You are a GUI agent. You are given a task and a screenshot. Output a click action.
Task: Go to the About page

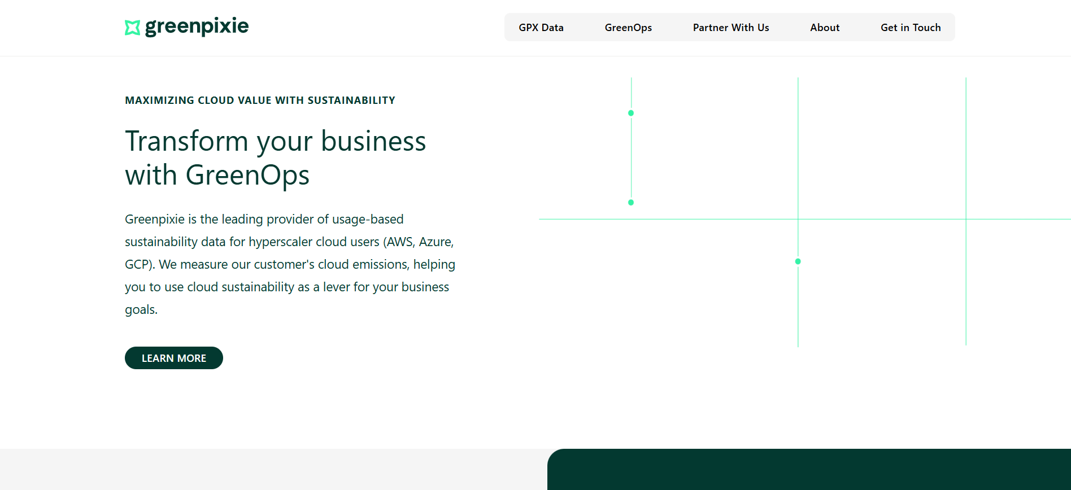pyautogui.click(x=825, y=28)
